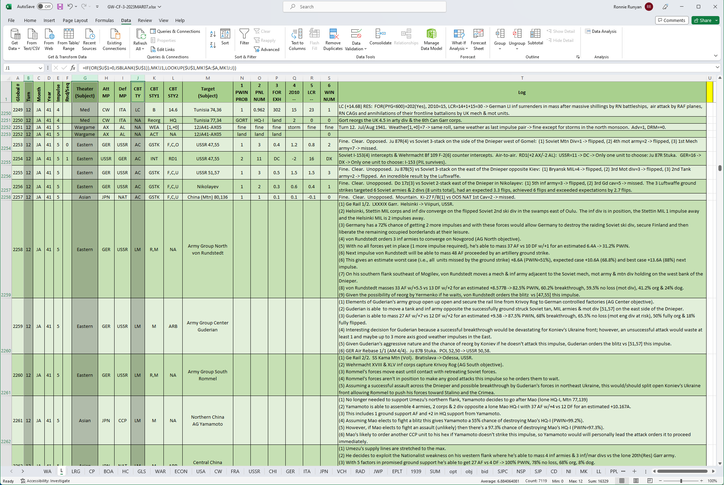
Task: Expand the Name Box dropdown
Action: pos(40,68)
